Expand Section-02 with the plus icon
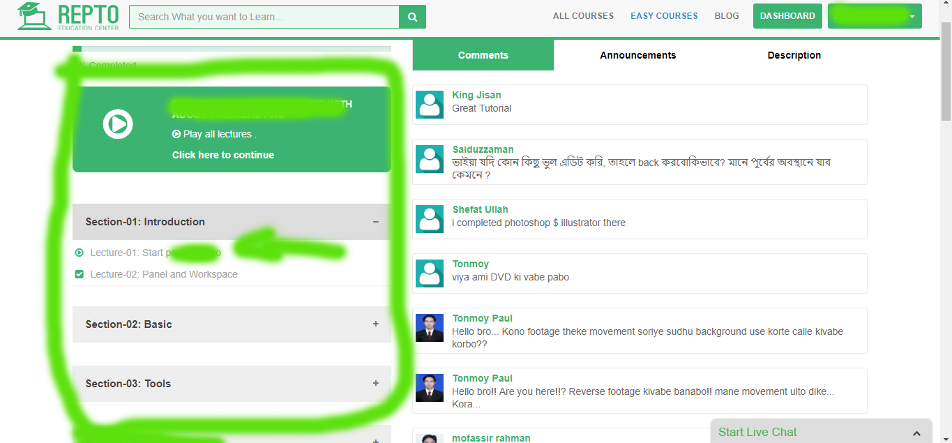 click(x=376, y=324)
